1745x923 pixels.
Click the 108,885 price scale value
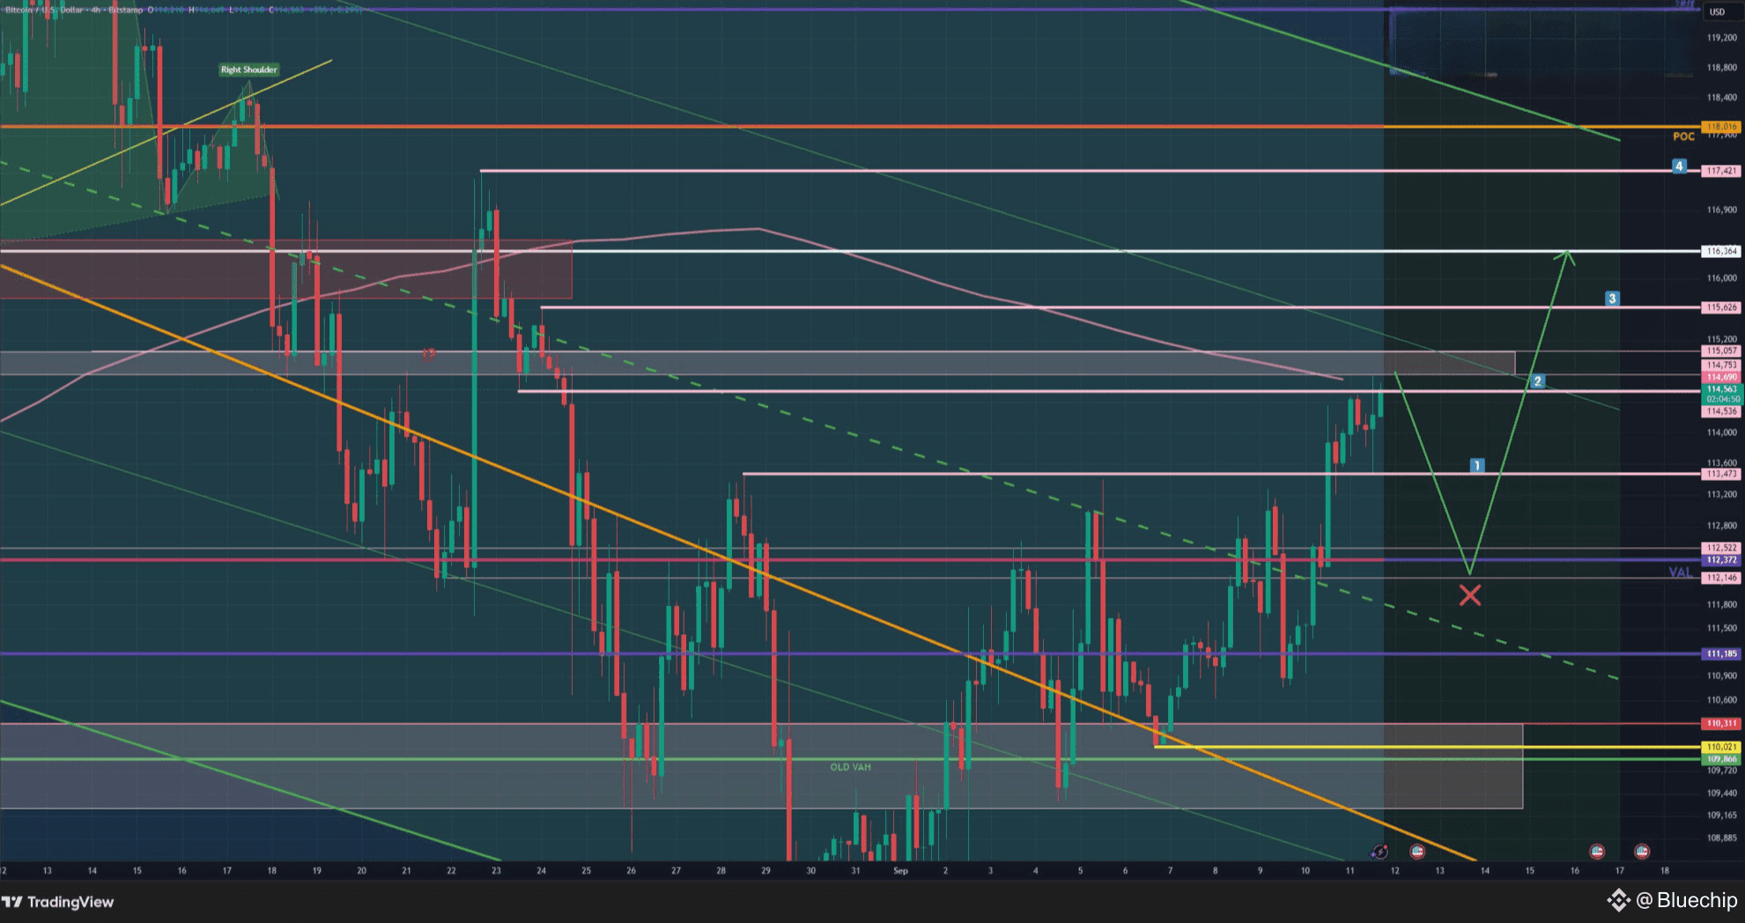pos(1721,838)
